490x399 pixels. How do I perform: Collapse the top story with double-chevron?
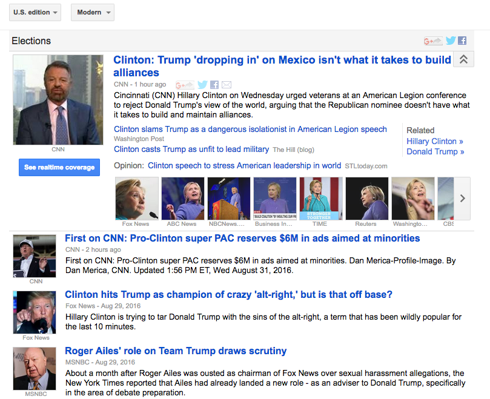tap(464, 59)
